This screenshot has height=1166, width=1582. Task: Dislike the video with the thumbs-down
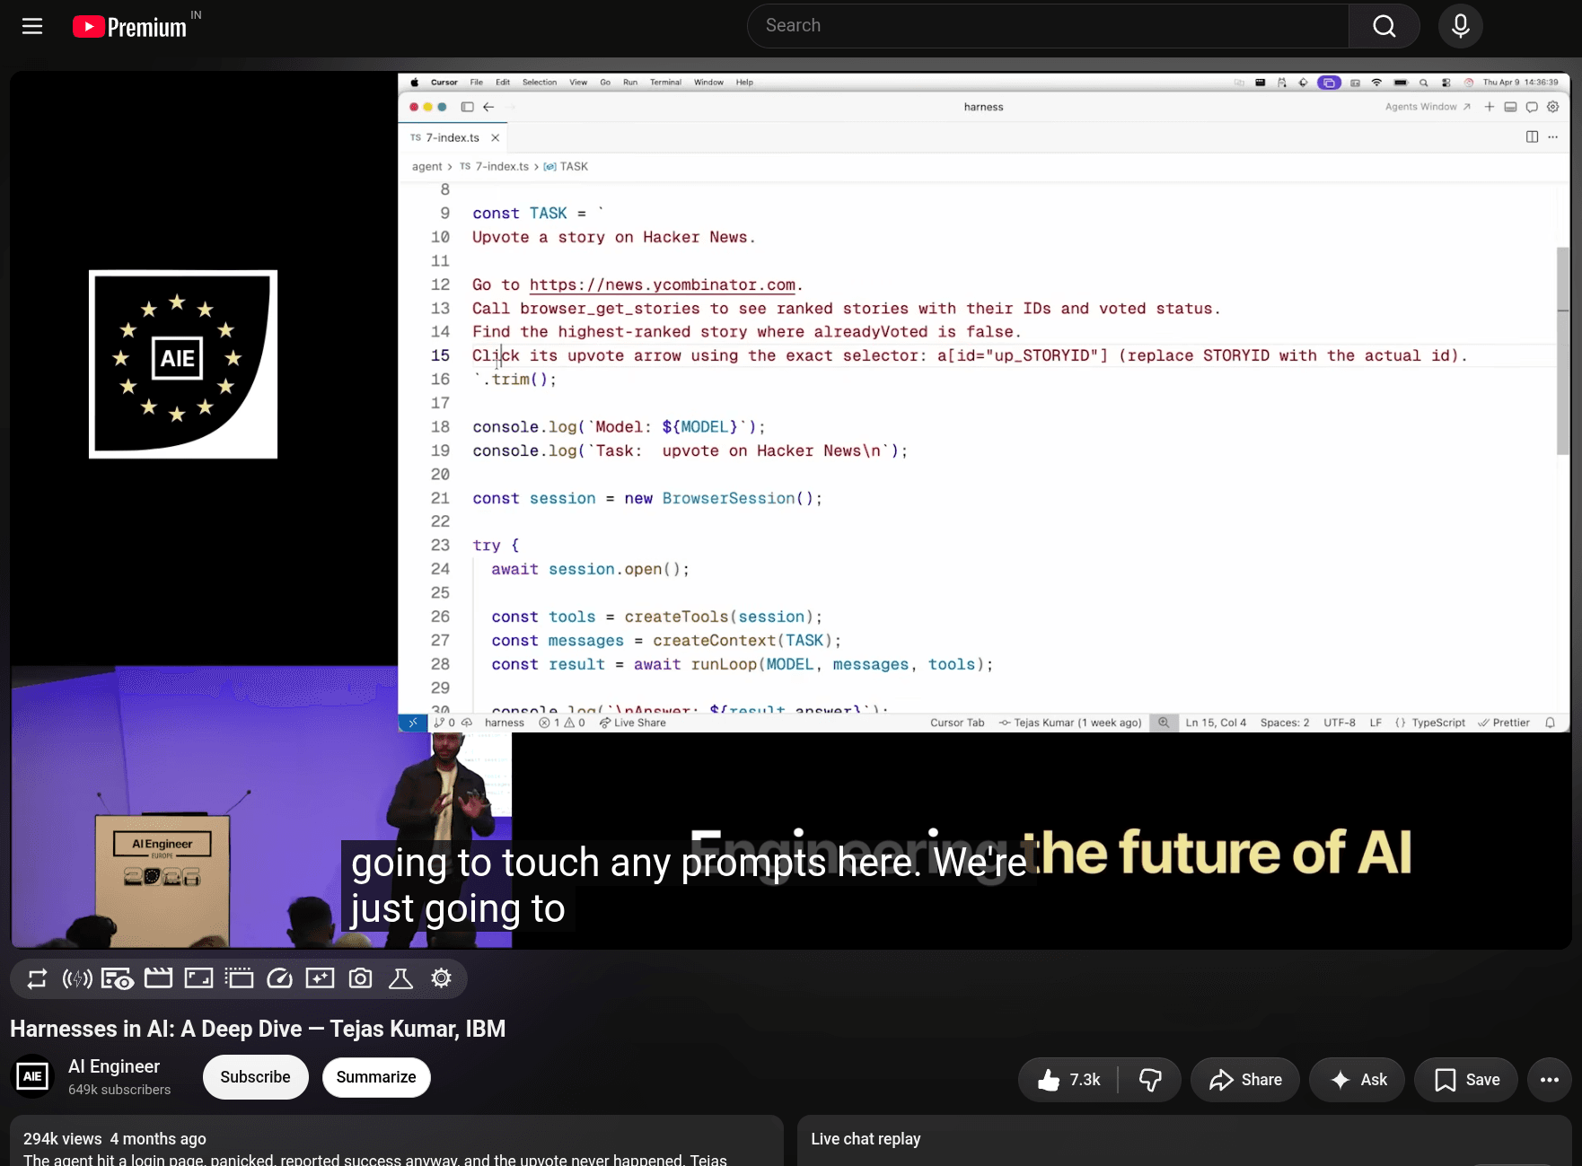pos(1150,1080)
